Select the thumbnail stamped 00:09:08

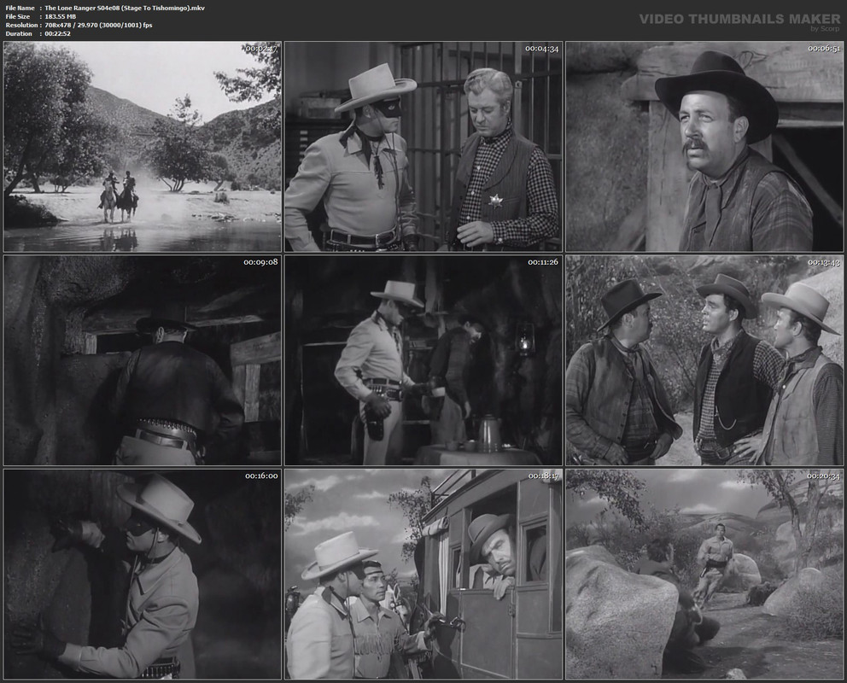coord(142,360)
